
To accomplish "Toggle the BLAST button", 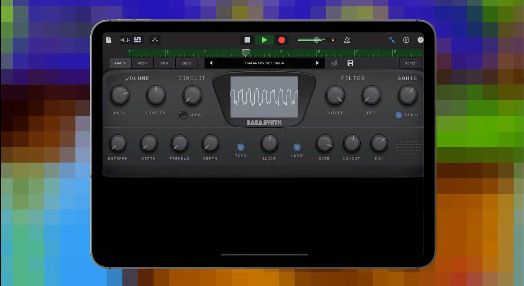I will click(x=399, y=115).
